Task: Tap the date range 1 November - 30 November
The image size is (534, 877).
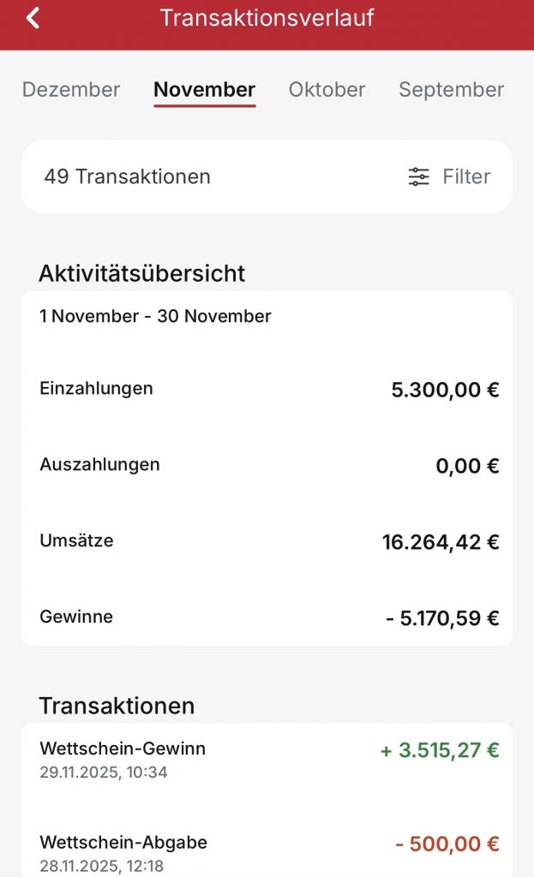Action: click(155, 316)
